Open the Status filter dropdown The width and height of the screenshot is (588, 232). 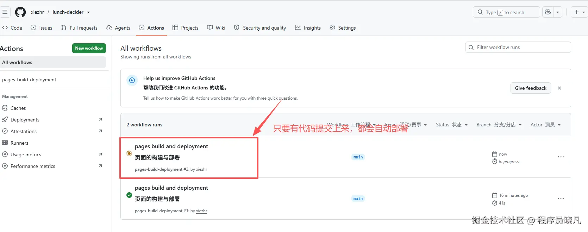click(452, 125)
